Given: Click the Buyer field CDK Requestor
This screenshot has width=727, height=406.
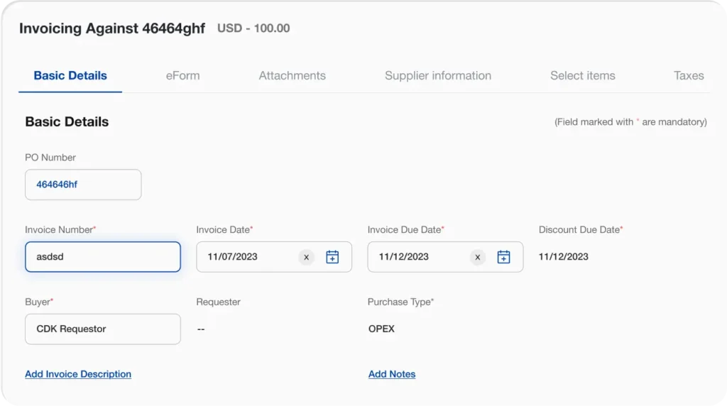Looking at the screenshot, I should [x=103, y=329].
